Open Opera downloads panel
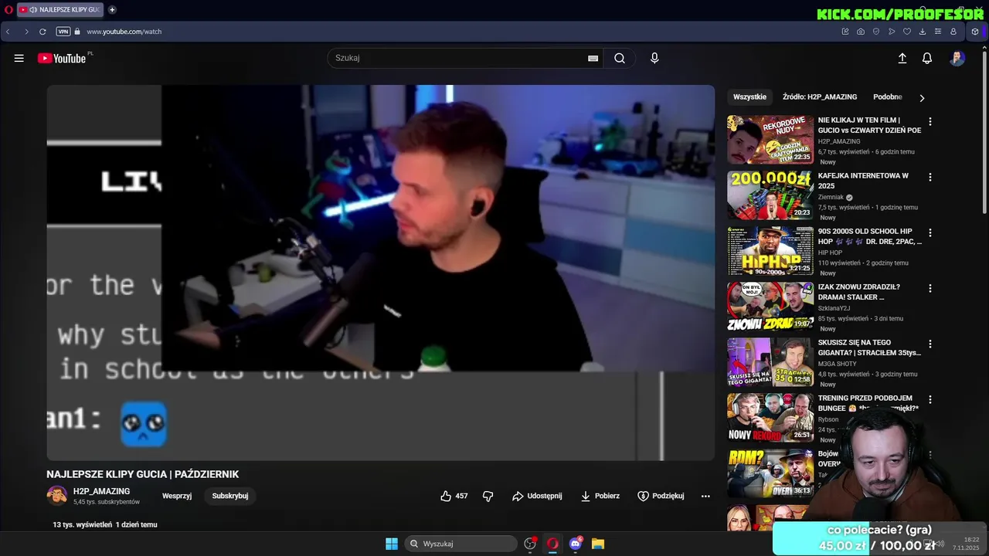This screenshot has height=556, width=989. [923, 32]
